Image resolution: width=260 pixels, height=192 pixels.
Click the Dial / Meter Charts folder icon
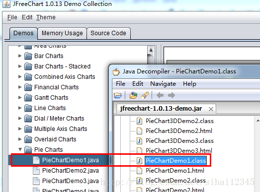(x=28, y=119)
